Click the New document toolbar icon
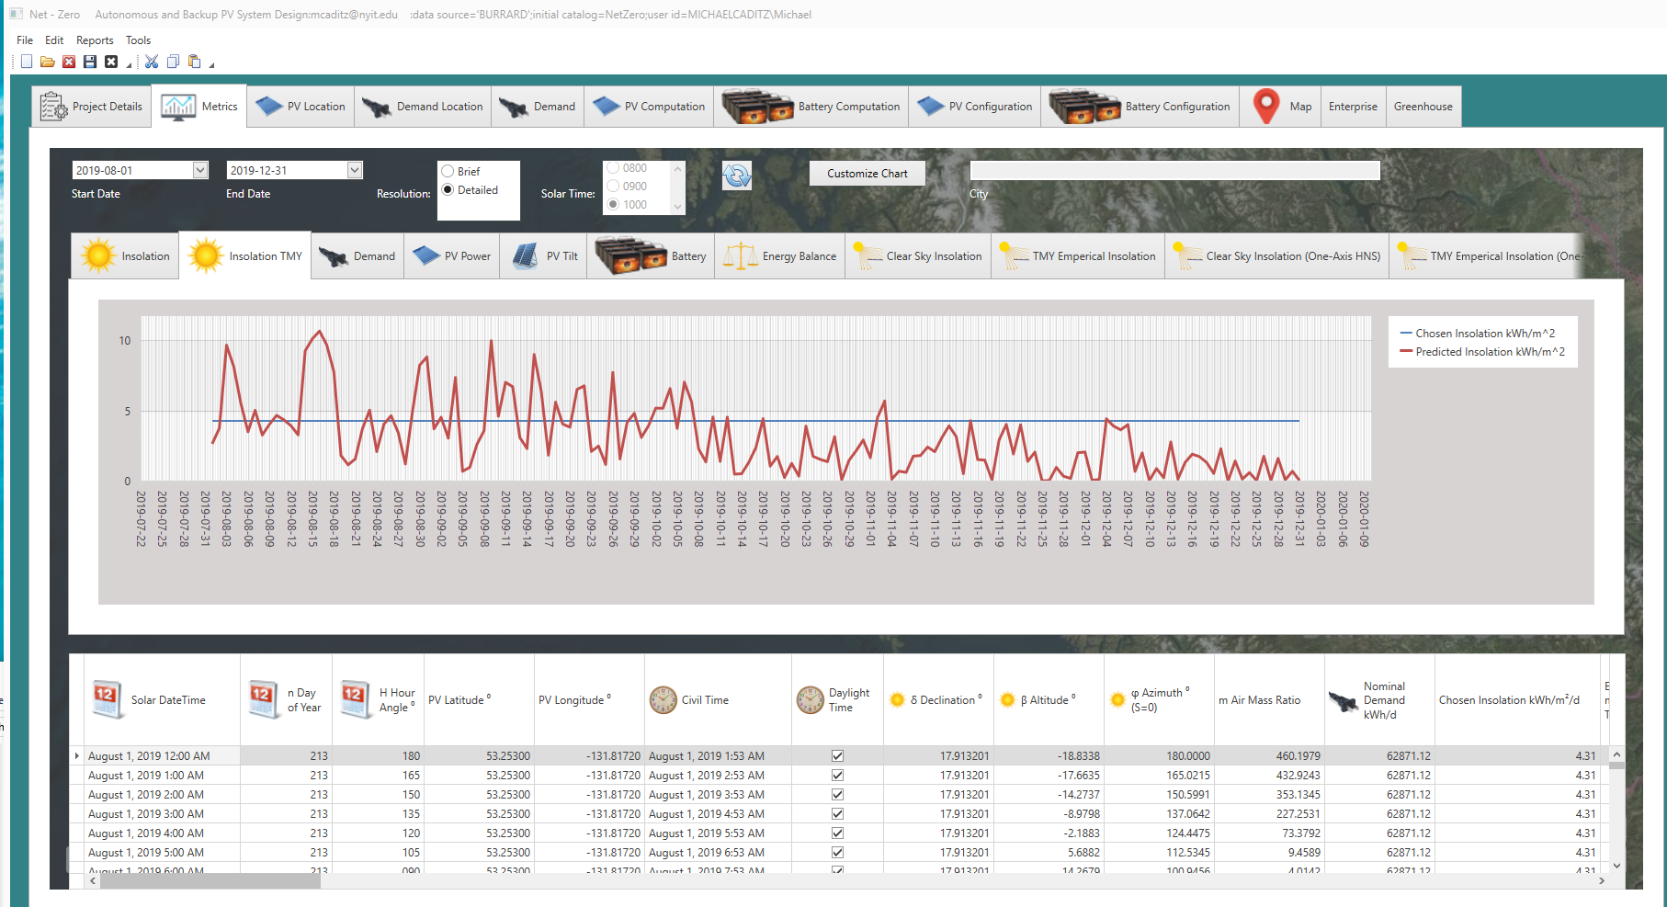1667x907 pixels. click(27, 62)
